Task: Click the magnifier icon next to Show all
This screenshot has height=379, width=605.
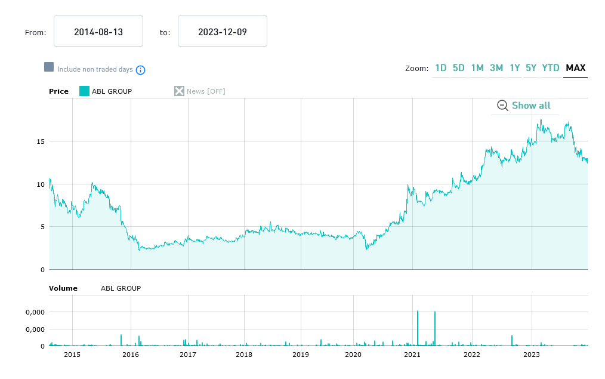Action: pos(502,106)
